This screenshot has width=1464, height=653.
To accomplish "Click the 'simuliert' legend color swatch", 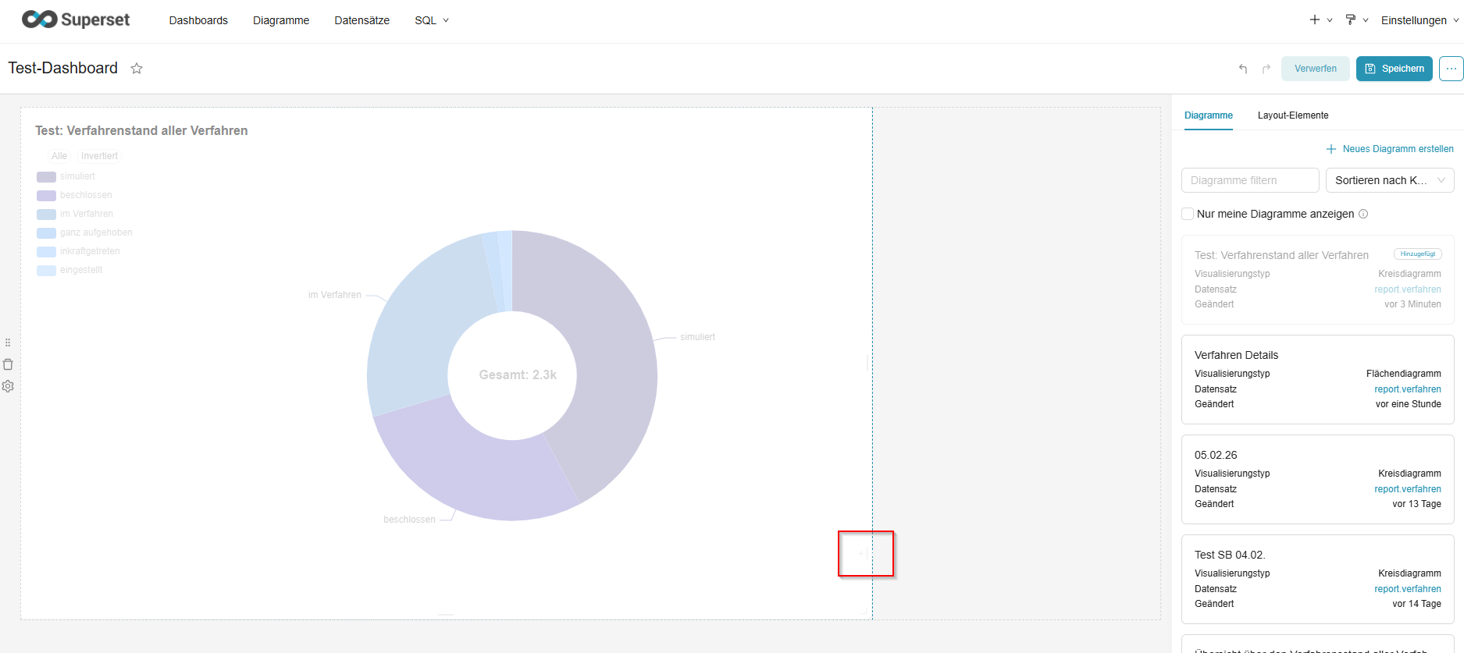I will (x=46, y=176).
